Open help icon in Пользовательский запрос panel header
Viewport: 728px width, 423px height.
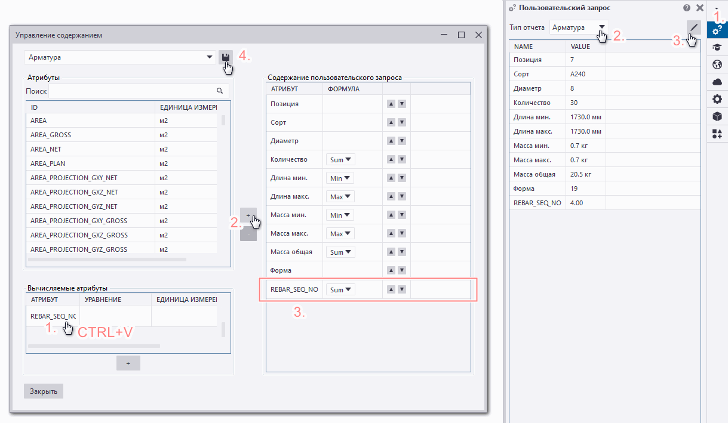[x=687, y=8]
